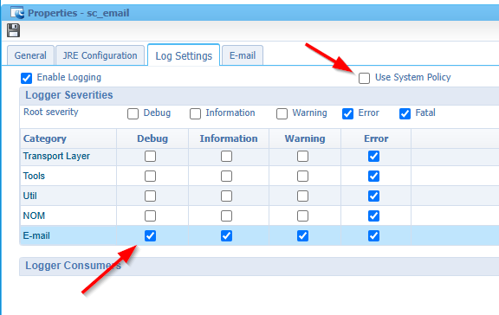The height and width of the screenshot is (315, 499).
Task: Uncheck Information for E-mail category
Action: coord(226,236)
